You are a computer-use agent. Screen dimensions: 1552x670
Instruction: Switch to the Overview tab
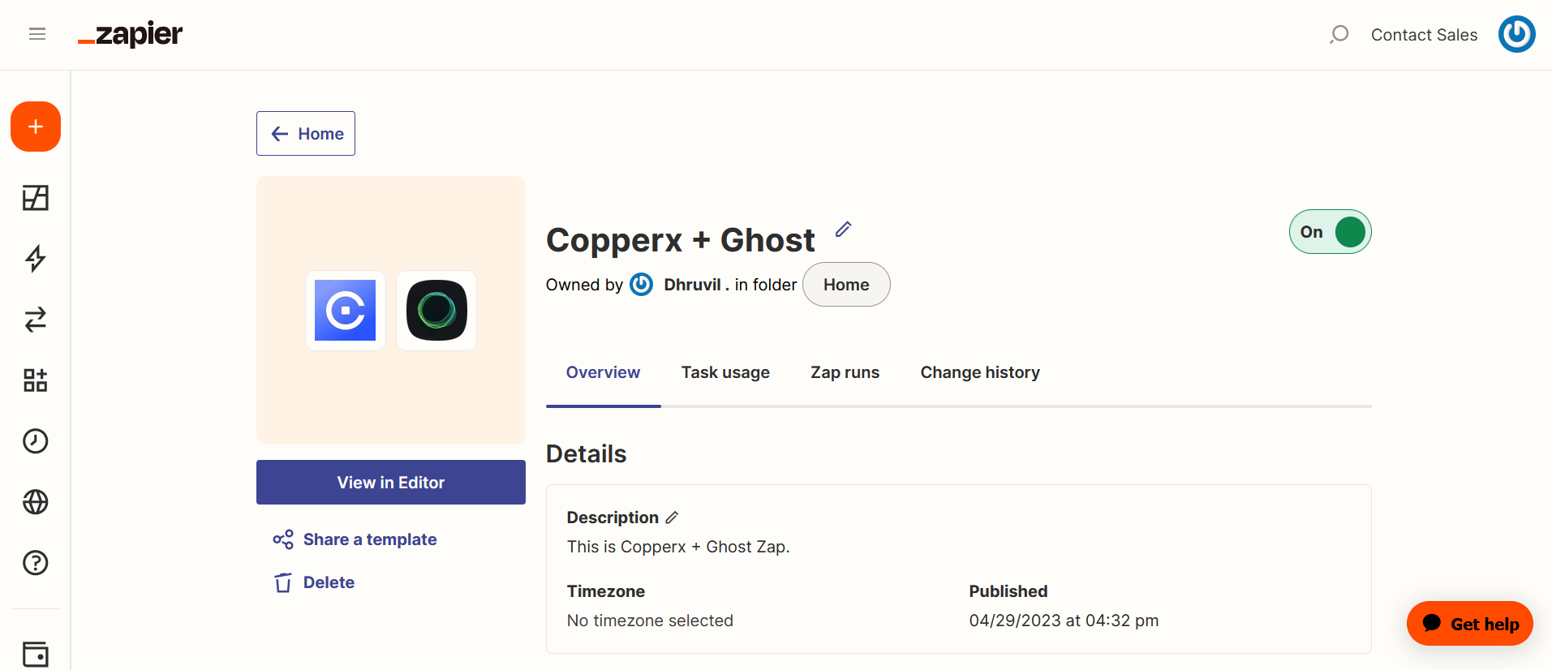603,372
